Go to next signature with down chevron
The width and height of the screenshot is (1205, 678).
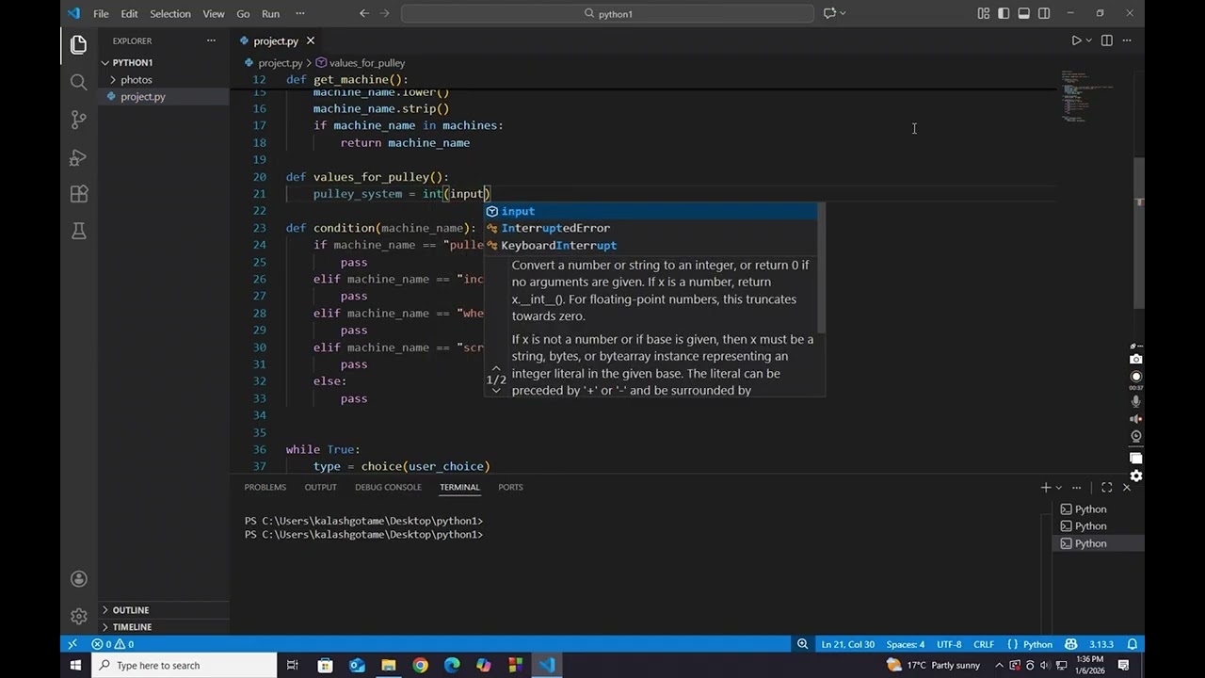[496, 390]
